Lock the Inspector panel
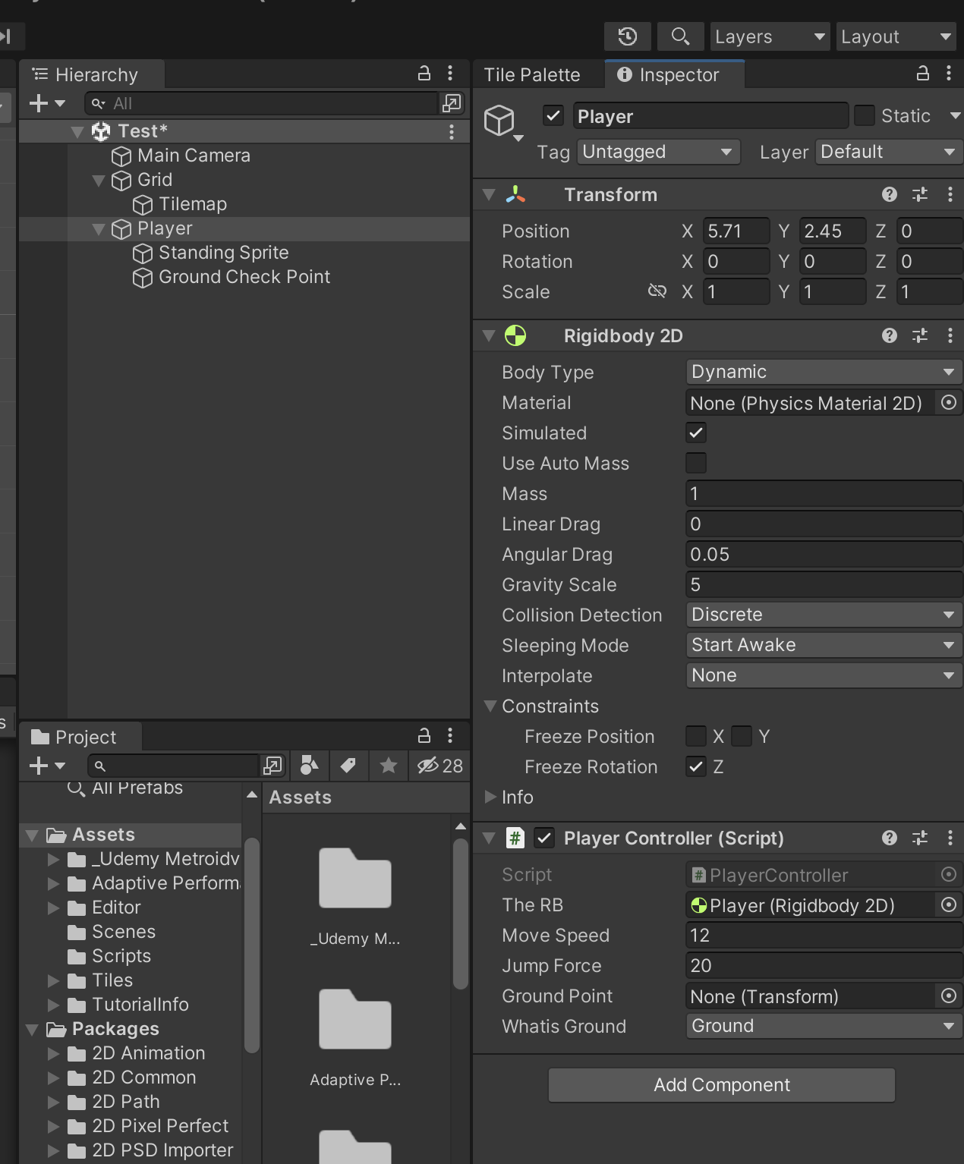964x1164 pixels. click(x=923, y=74)
